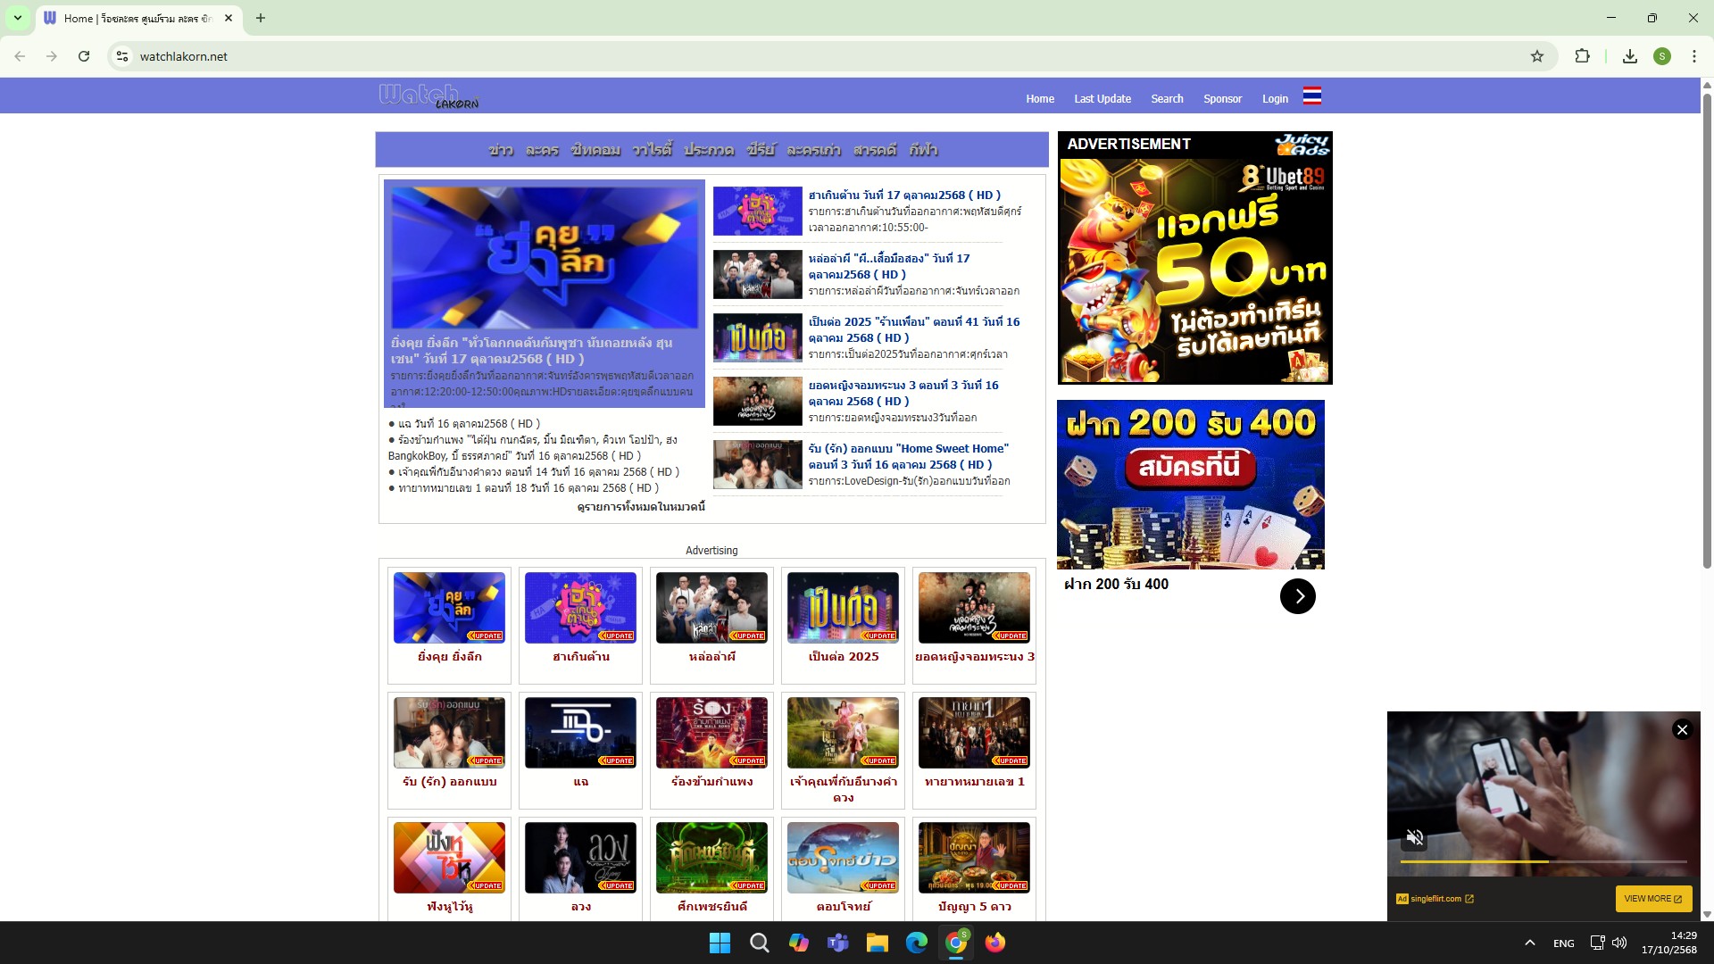Screen dimensions: 1714x964
Task: Unmute the video ad sound
Action: (1415, 837)
